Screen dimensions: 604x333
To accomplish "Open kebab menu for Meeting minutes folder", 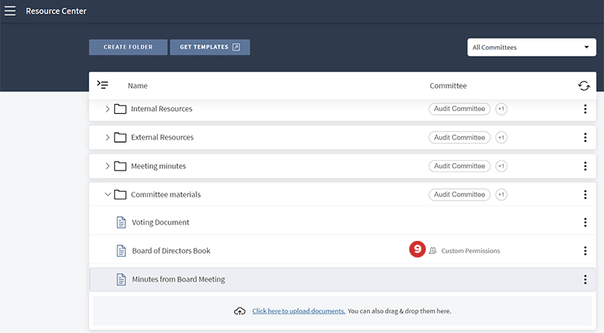I will (x=585, y=166).
